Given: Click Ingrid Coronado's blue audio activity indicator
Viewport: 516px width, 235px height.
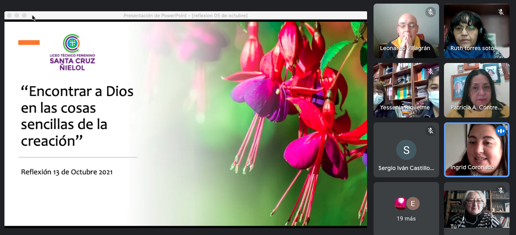Looking at the screenshot, I should (x=501, y=131).
